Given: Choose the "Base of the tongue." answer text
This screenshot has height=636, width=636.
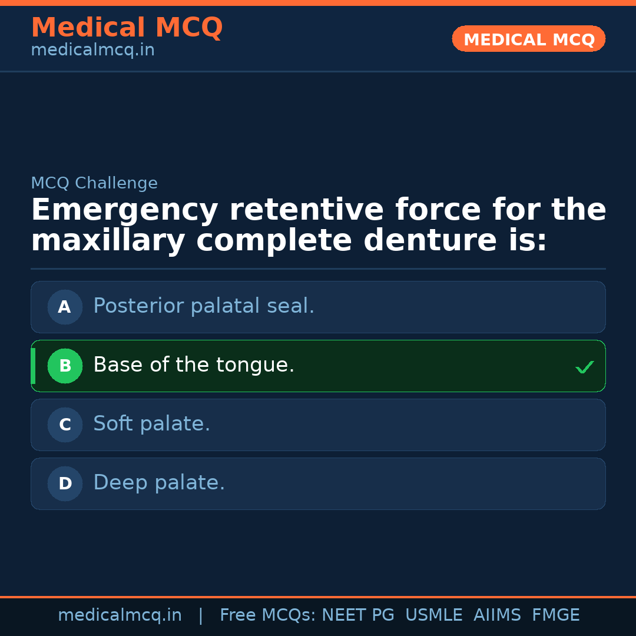Looking at the screenshot, I should pos(194,365).
